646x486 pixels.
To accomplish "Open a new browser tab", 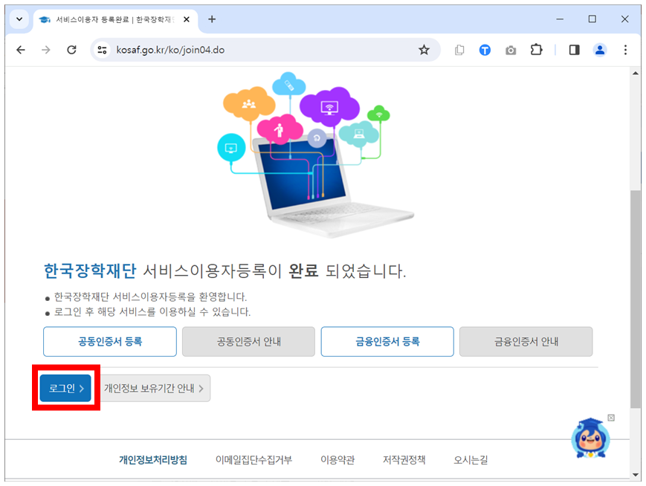I will pos(212,19).
